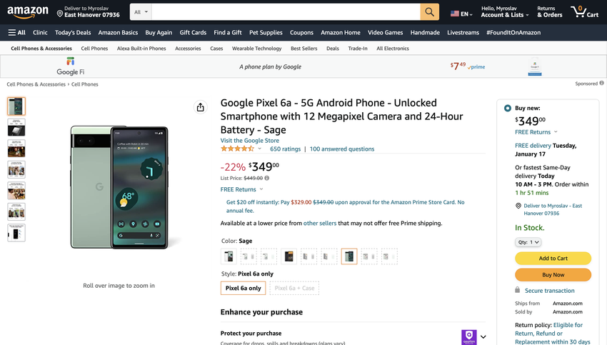Select Pixel 6a + Case style option
The image size is (607, 345).
coord(294,288)
